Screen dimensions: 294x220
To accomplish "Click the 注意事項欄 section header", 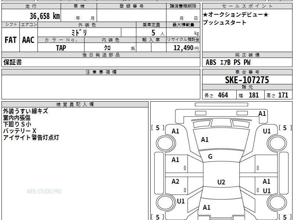I will [x=101, y=72].
